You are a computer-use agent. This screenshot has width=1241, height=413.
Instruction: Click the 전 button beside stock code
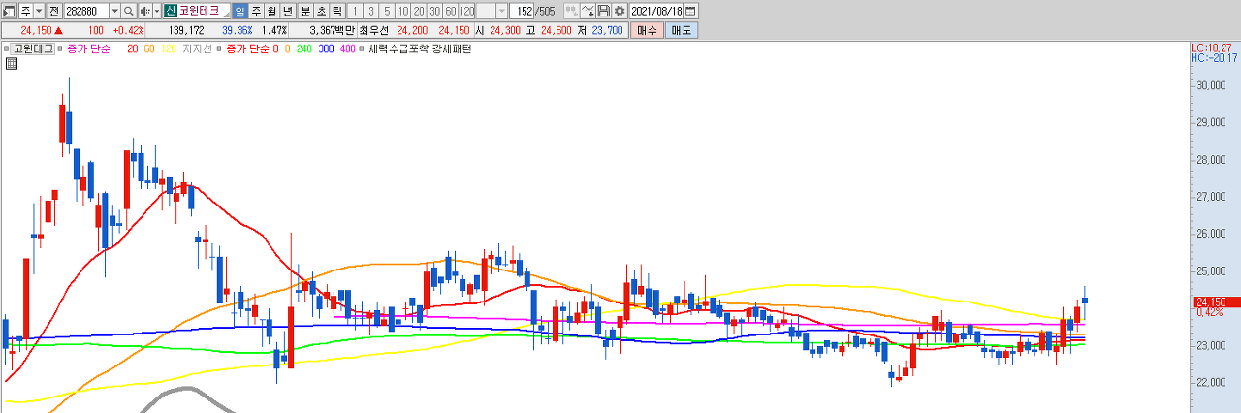[x=54, y=11]
